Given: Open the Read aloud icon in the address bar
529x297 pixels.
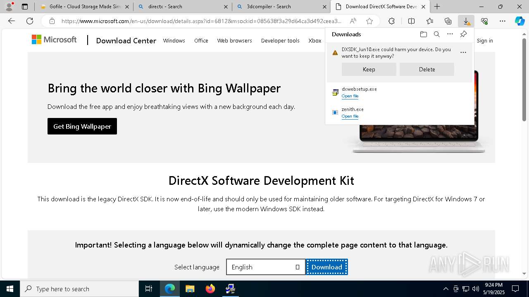Looking at the screenshot, I should (353, 21).
